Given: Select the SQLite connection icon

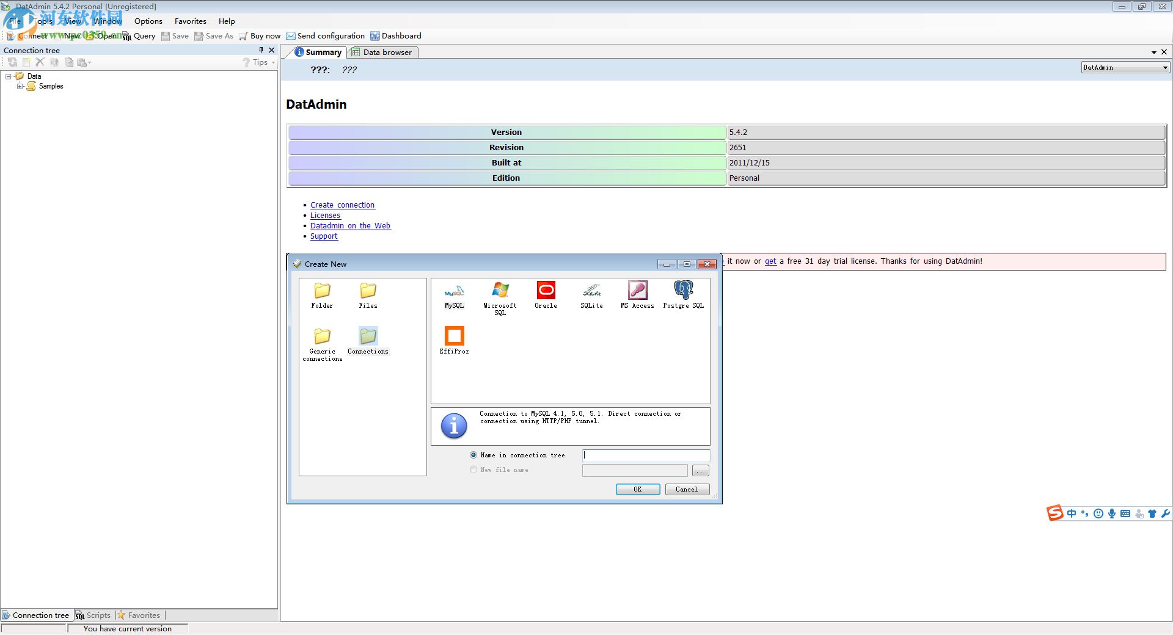Looking at the screenshot, I should click(x=591, y=295).
